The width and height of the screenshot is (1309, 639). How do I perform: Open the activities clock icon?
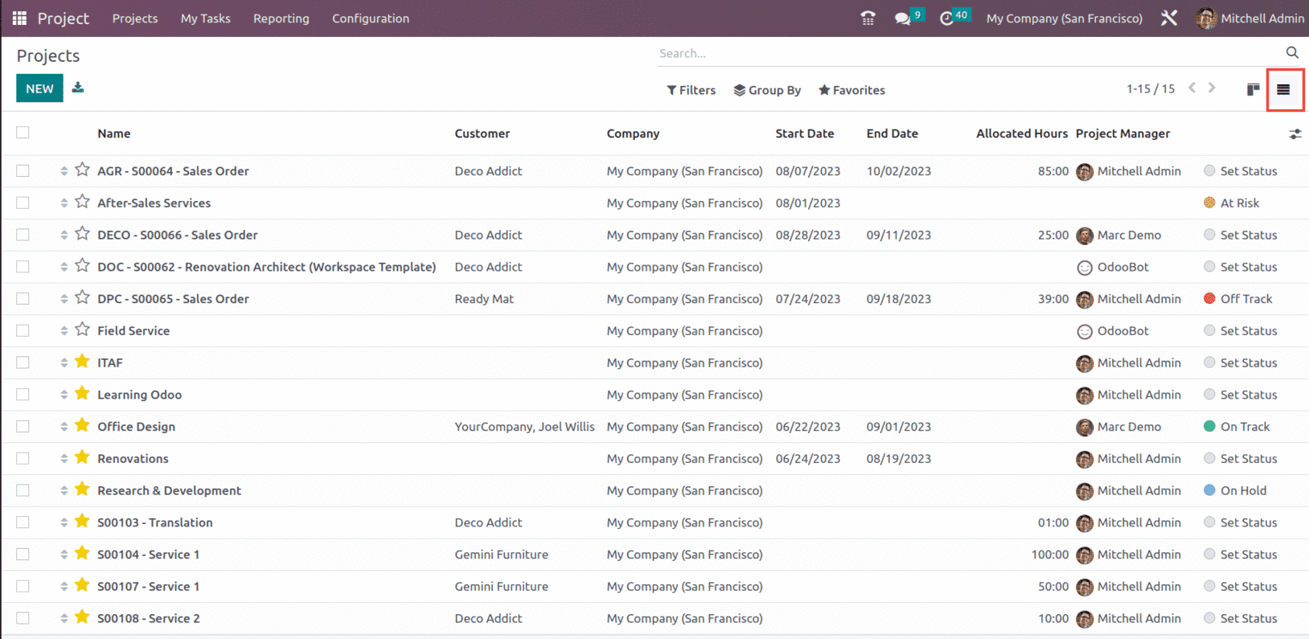click(x=946, y=18)
